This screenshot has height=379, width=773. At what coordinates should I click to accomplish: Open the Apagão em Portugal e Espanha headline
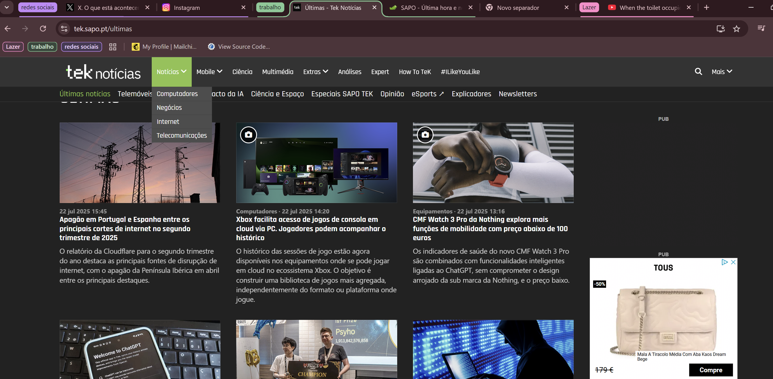(x=125, y=229)
